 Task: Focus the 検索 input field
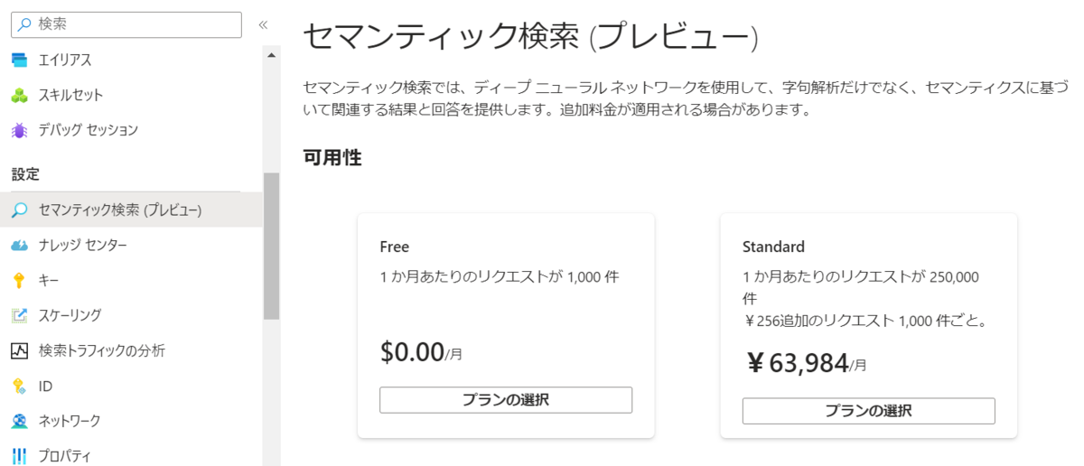pos(126,24)
